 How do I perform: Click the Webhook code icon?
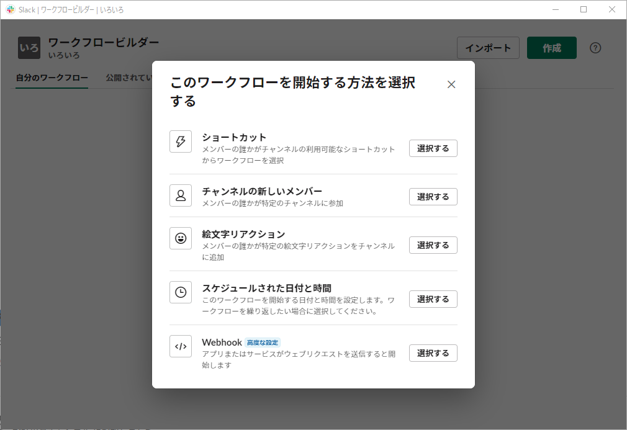(180, 347)
